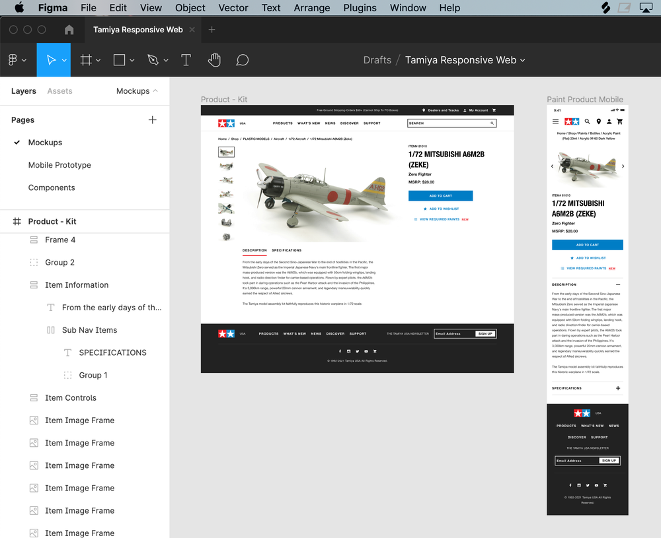Collapse the Description section in mobile mockup
Screen dimensions: 661x538
pyautogui.click(x=618, y=285)
